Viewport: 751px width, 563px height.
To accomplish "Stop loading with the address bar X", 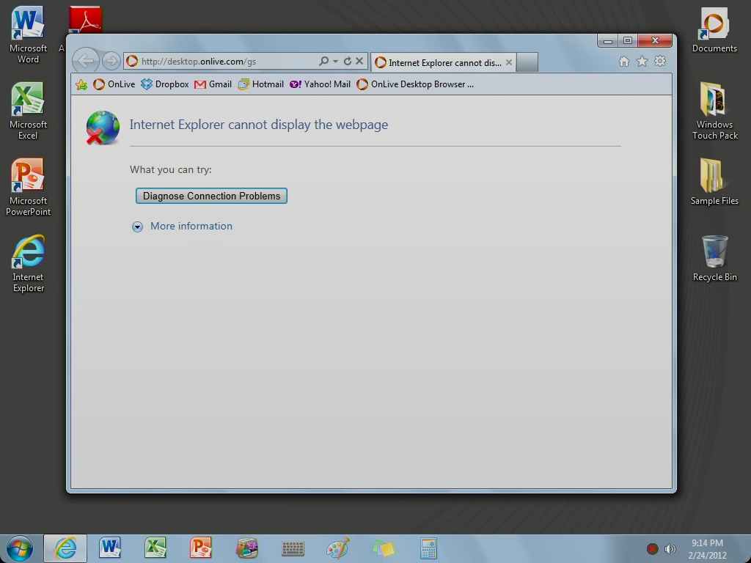I will (359, 61).
